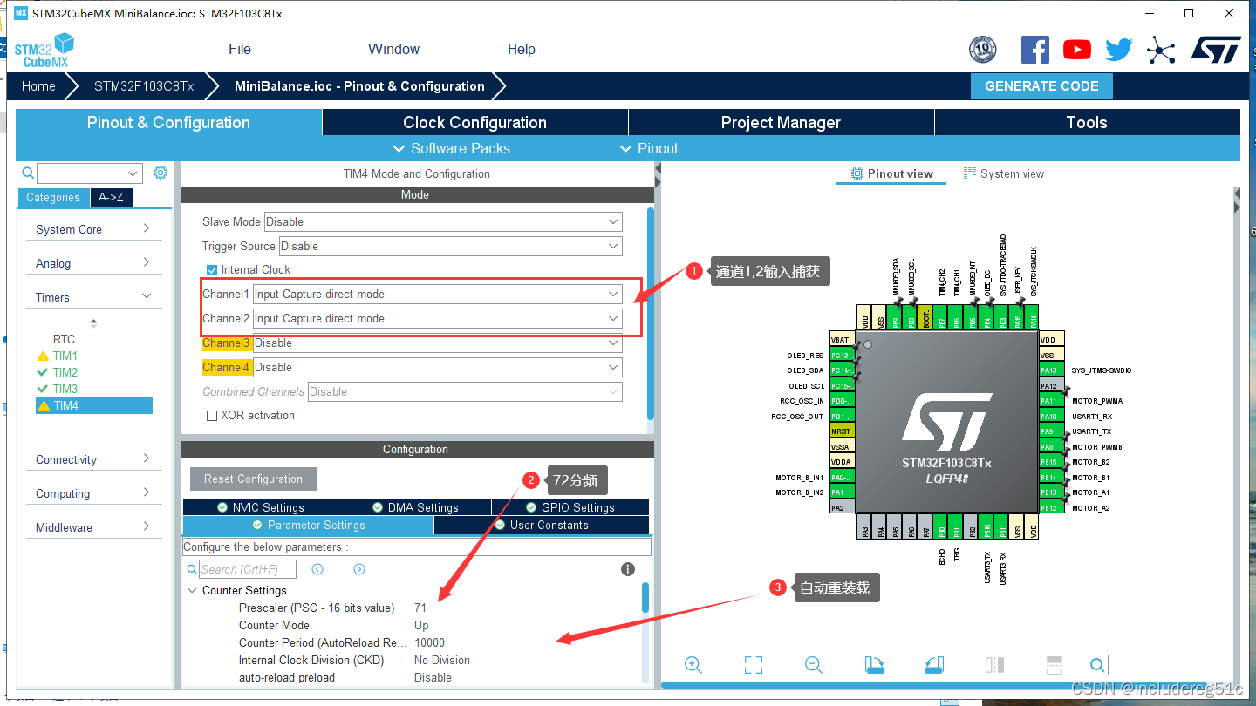Screen dimensions: 1256x706
Task: Open the categories settings gear icon
Action: 160,173
